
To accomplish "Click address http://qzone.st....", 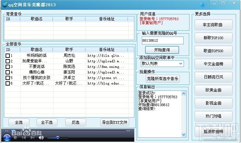I will coord(106,78).
